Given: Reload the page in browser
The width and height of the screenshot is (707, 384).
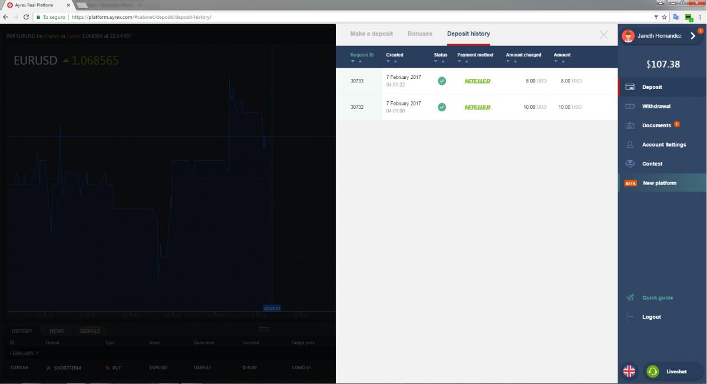Looking at the screenshot, I should 26,17.
